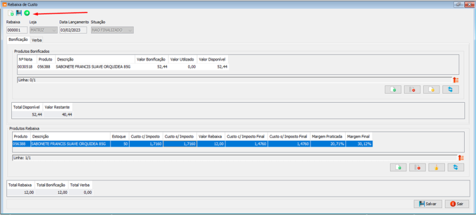Click the new record toolbar icon
The height and width of the screenshot is (215, 476).
tap(11, 13)
